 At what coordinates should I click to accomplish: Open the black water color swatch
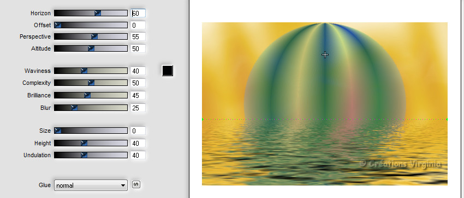point(168,71)
